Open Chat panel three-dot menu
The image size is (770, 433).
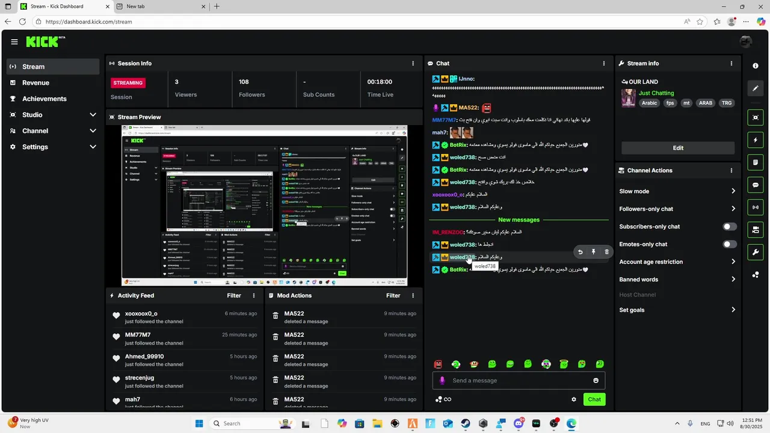coord(604,63)
